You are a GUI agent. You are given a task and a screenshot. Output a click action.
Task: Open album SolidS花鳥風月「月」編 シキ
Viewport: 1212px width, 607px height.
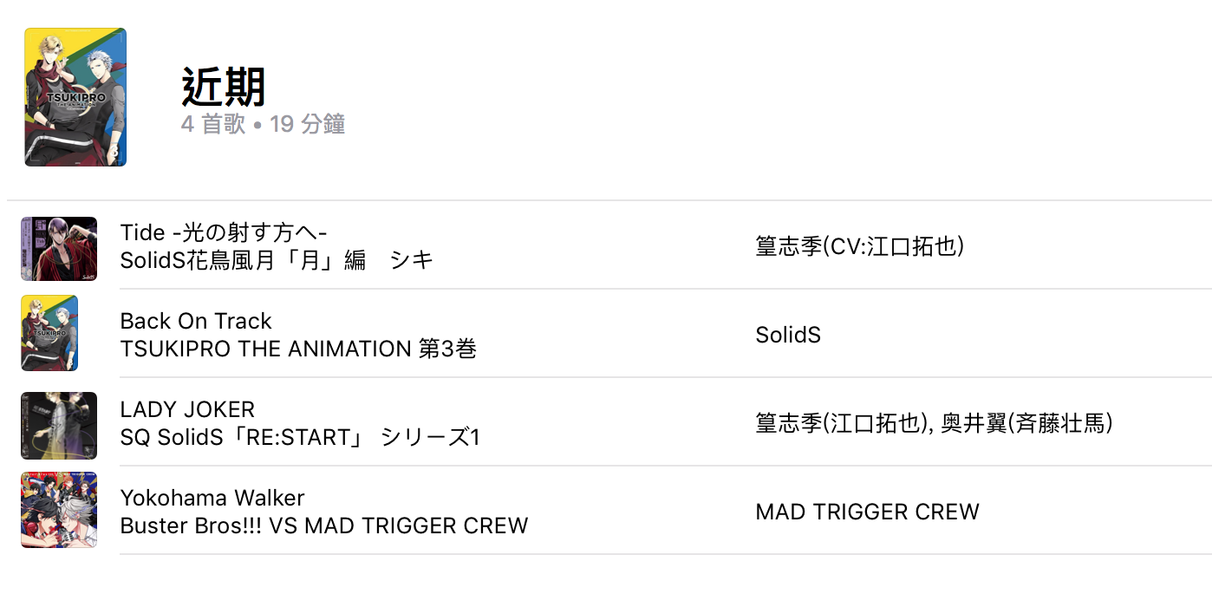pyautogui.click(x=277, y=260)
